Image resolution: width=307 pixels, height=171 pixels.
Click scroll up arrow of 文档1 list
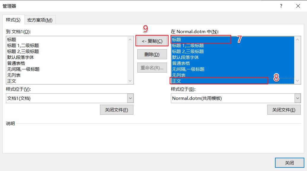tap(130, 39)
